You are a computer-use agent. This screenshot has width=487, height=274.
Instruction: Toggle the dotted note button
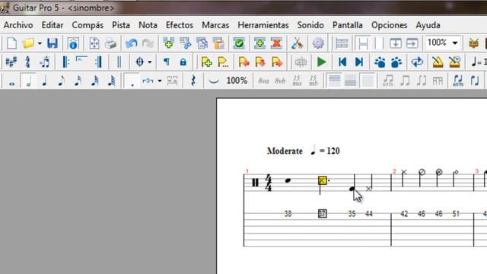click(132, 81)
